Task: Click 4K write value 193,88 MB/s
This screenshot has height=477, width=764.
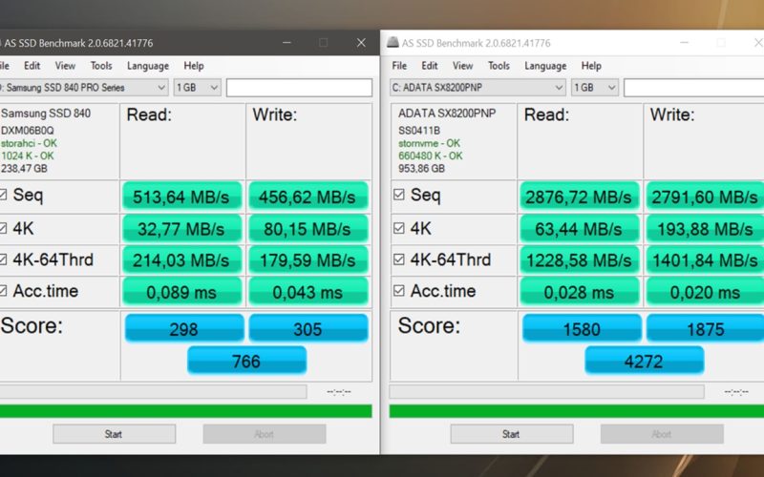Action: click(x=705, y=228)
